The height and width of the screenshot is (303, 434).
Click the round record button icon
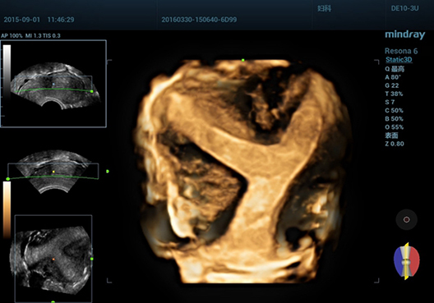(x=406, y=219)
